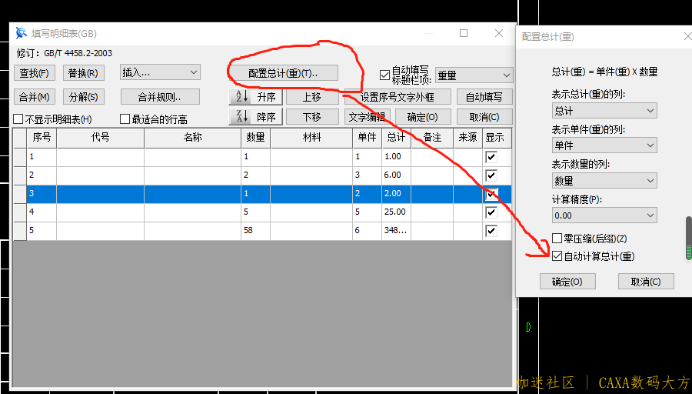Check the 最适合的行高 option
The width and height of the screenshot is (692, 394).
pyautogui.click(x=125, y=119)
